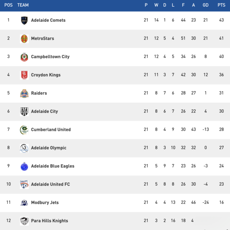Click the Adelaide Olympic club crest
This screenshot has height=230, width=230.
24,148
